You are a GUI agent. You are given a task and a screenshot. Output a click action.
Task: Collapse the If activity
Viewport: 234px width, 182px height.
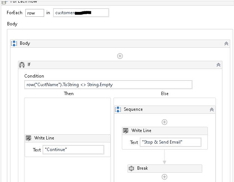click(219, 65)
